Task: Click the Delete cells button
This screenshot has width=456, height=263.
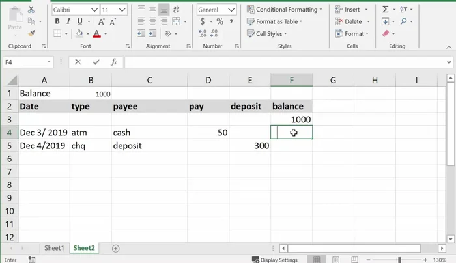Action: click(x=352, y=21)
